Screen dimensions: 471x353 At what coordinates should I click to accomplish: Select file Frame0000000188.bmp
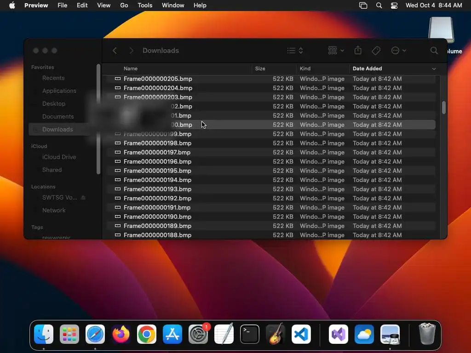(x=270, y=235)
